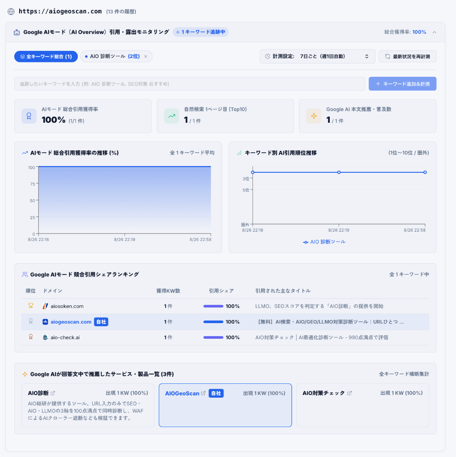The height and width of the screenshot is (457, 456).
Task: Click the share bar in aiogeoscan.com row
Action: click(213, 322)
